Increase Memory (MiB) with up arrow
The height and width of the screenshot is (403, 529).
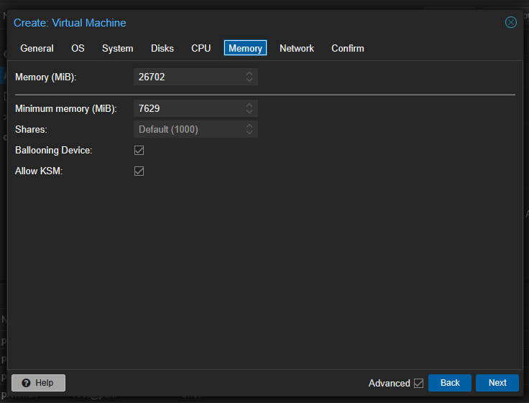tap(249, 73)
